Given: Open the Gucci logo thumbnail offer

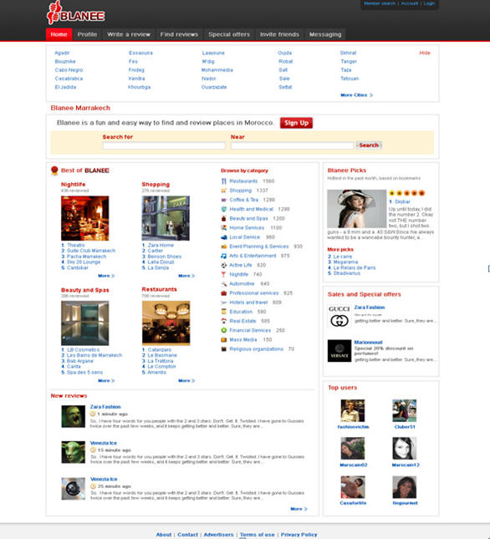Looking at the screenshot, I should tap(339, 316).
